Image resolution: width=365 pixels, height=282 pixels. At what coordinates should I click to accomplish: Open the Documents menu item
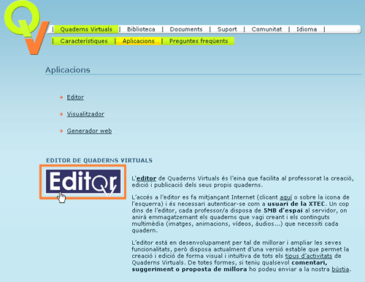(x=186, y=29)
